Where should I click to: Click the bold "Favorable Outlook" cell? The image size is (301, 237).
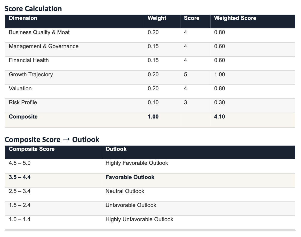[x=130, y=177]
